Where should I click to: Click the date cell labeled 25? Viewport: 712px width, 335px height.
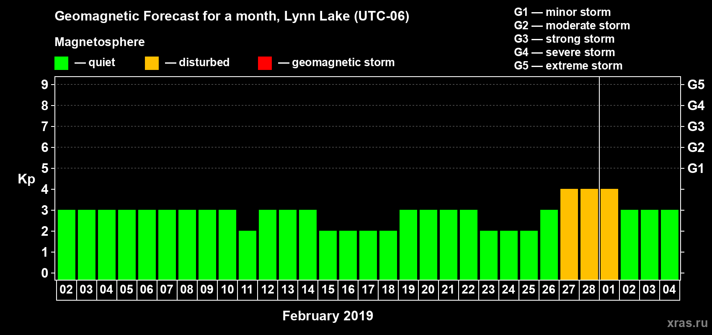529,290
